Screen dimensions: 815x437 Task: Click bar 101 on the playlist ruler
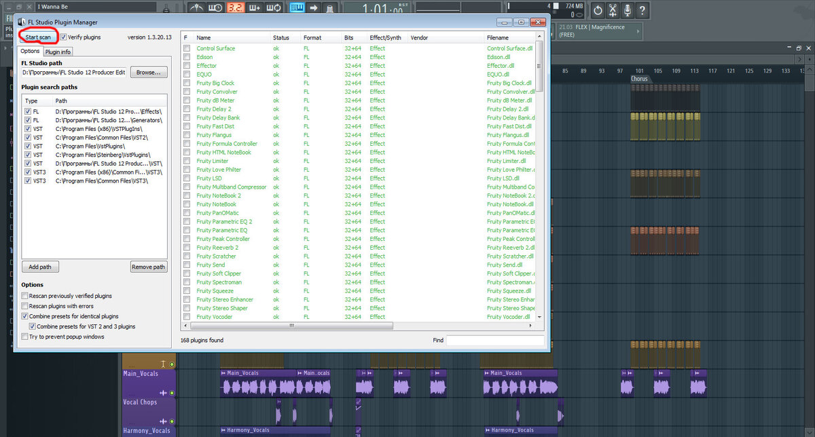tap(639, 71)
